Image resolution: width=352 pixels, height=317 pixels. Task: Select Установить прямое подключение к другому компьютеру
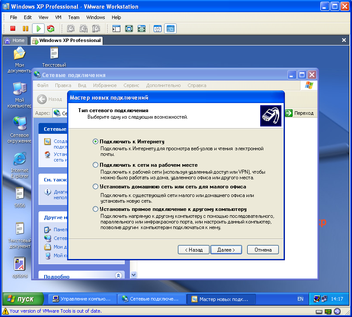click(x=95, y=209)
